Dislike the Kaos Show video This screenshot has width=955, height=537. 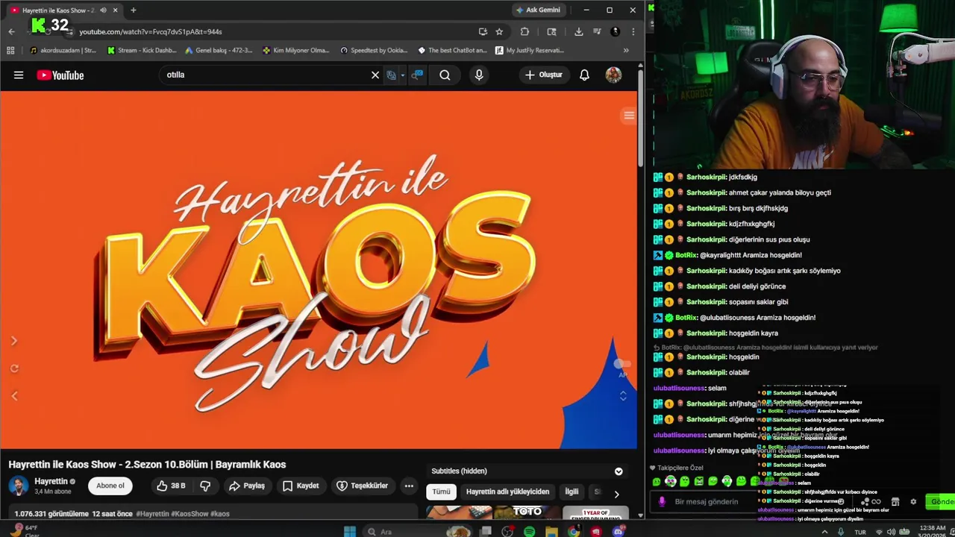[205, 486]
